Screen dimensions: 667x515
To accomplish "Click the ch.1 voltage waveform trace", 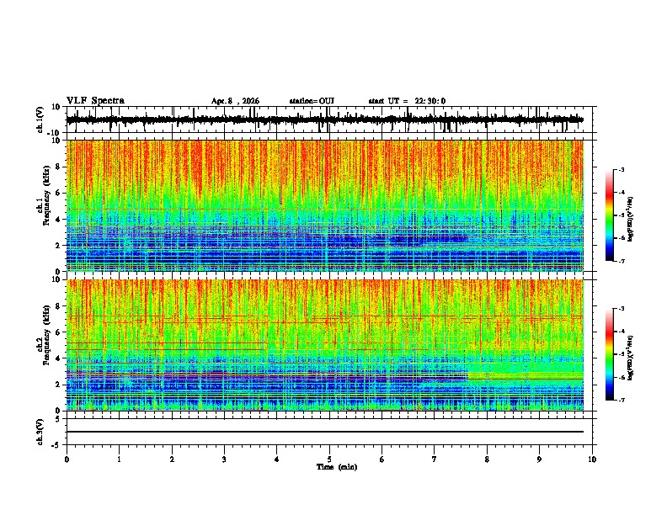I will 324,119.
